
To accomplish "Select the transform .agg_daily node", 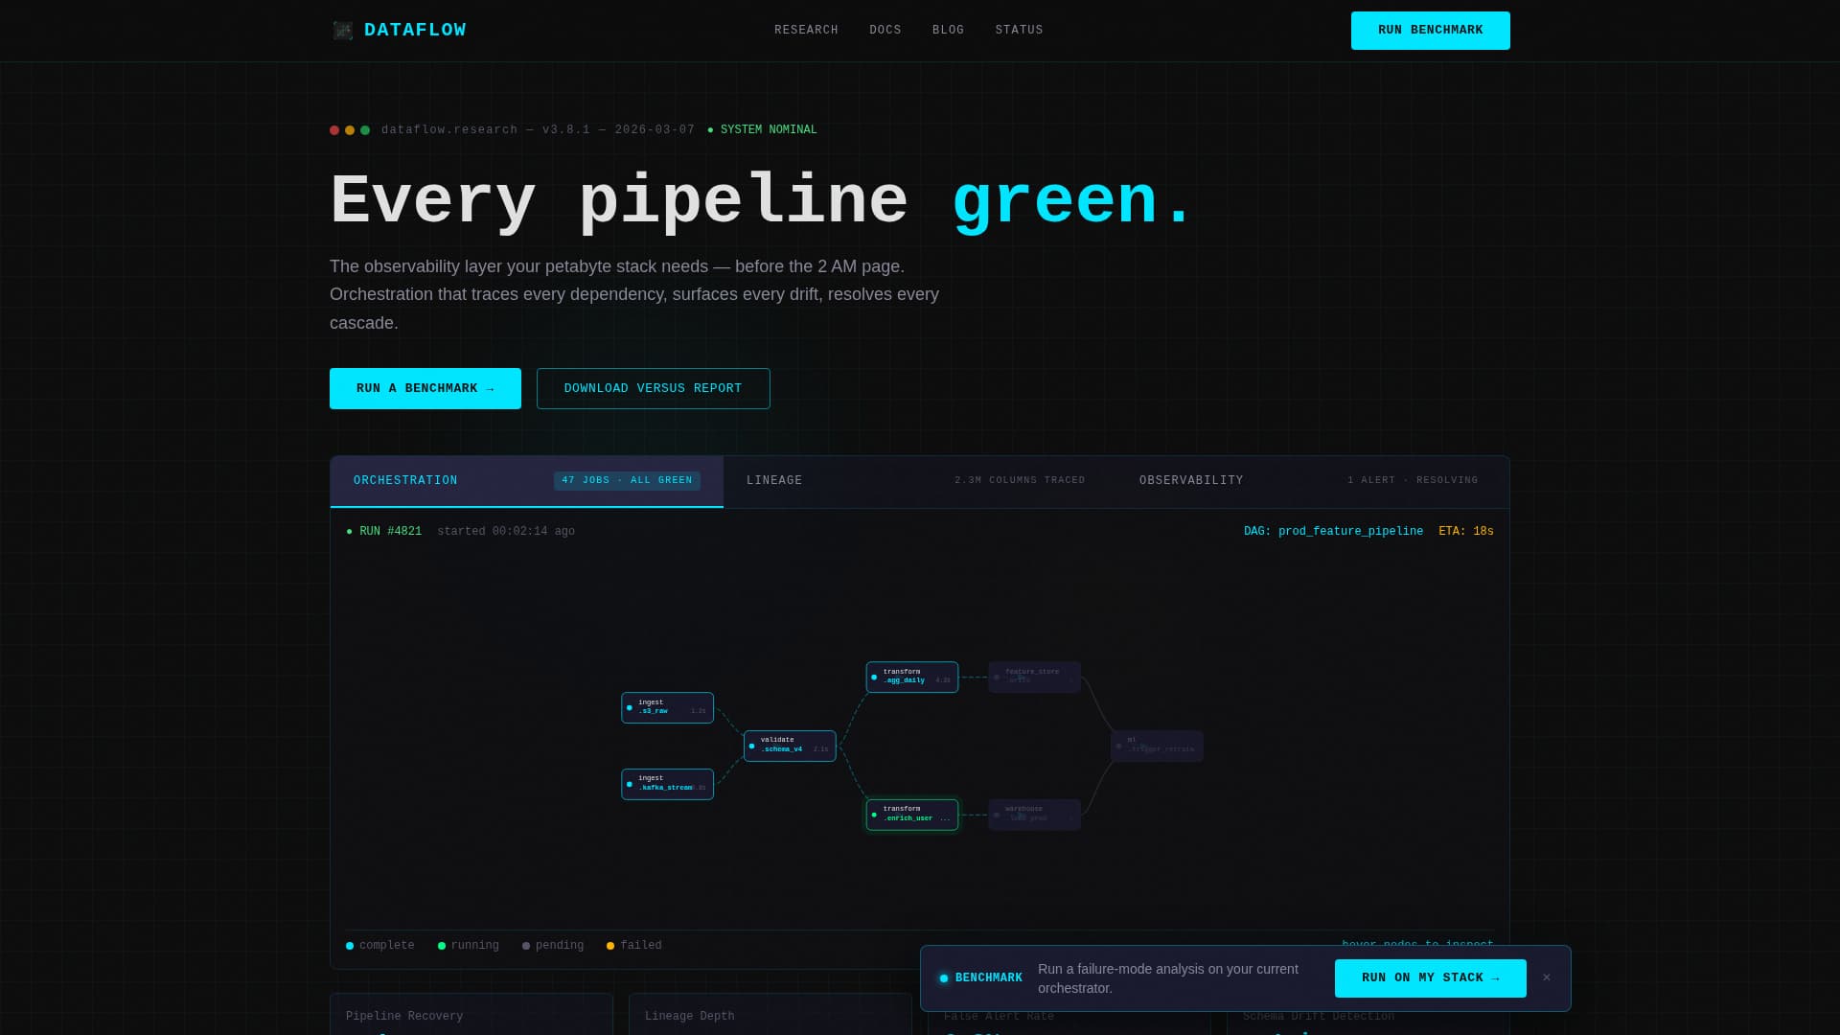I will click(912, 677).
